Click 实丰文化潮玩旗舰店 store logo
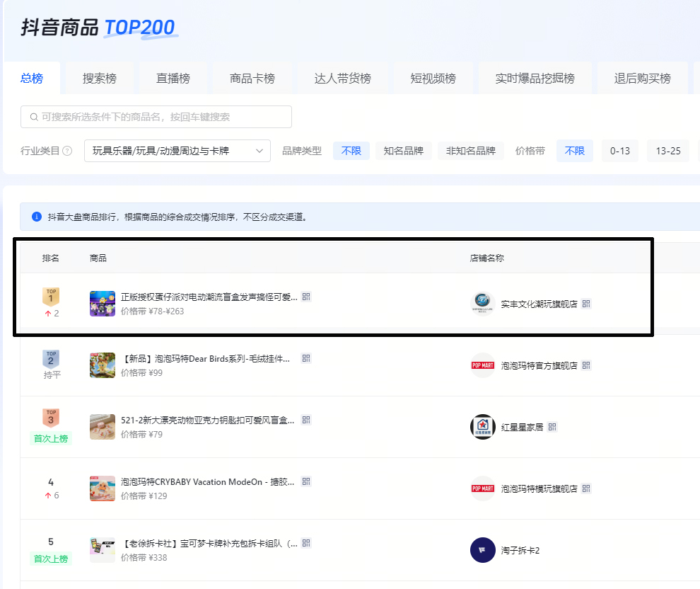This screenshot has width=700, height=589. [x=483, y=304]
